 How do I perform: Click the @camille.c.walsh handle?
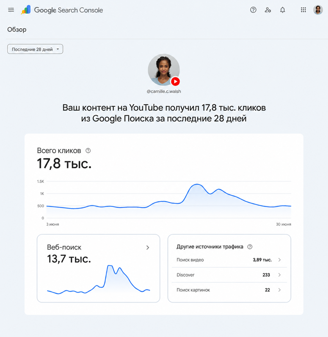coord(164,91)
